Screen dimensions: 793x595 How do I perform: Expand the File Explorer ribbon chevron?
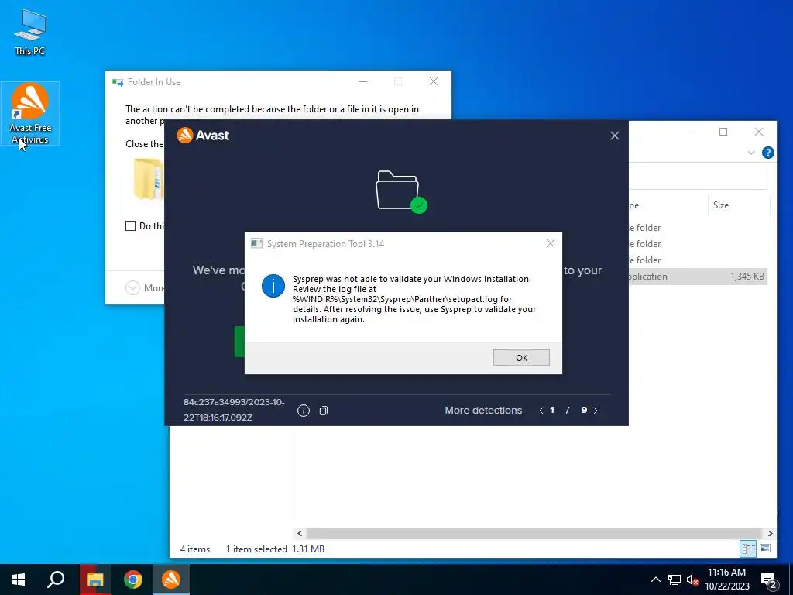pos(751,153)
